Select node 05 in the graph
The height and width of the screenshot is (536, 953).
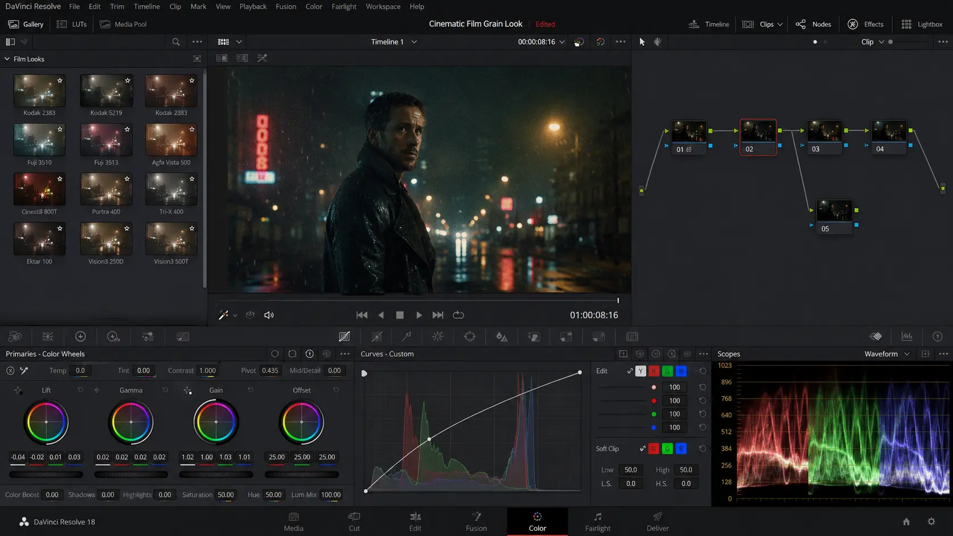pos(834,216)
